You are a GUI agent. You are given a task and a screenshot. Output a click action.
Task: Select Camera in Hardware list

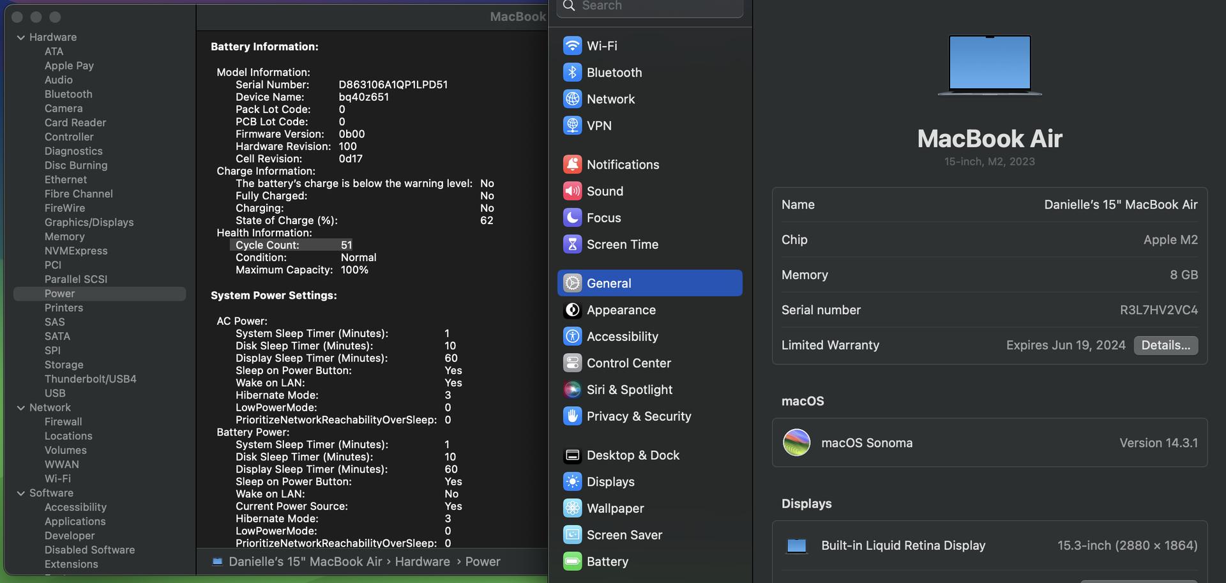point(63,109)
